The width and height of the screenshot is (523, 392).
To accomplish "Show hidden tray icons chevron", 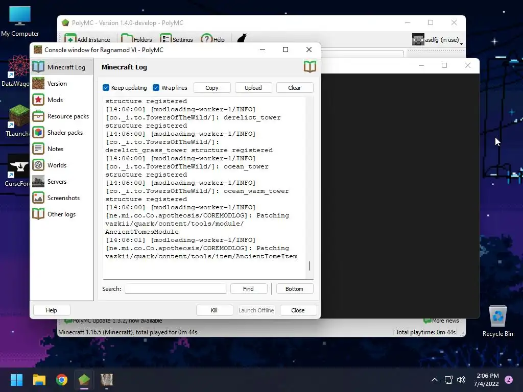I will [435, 380].
